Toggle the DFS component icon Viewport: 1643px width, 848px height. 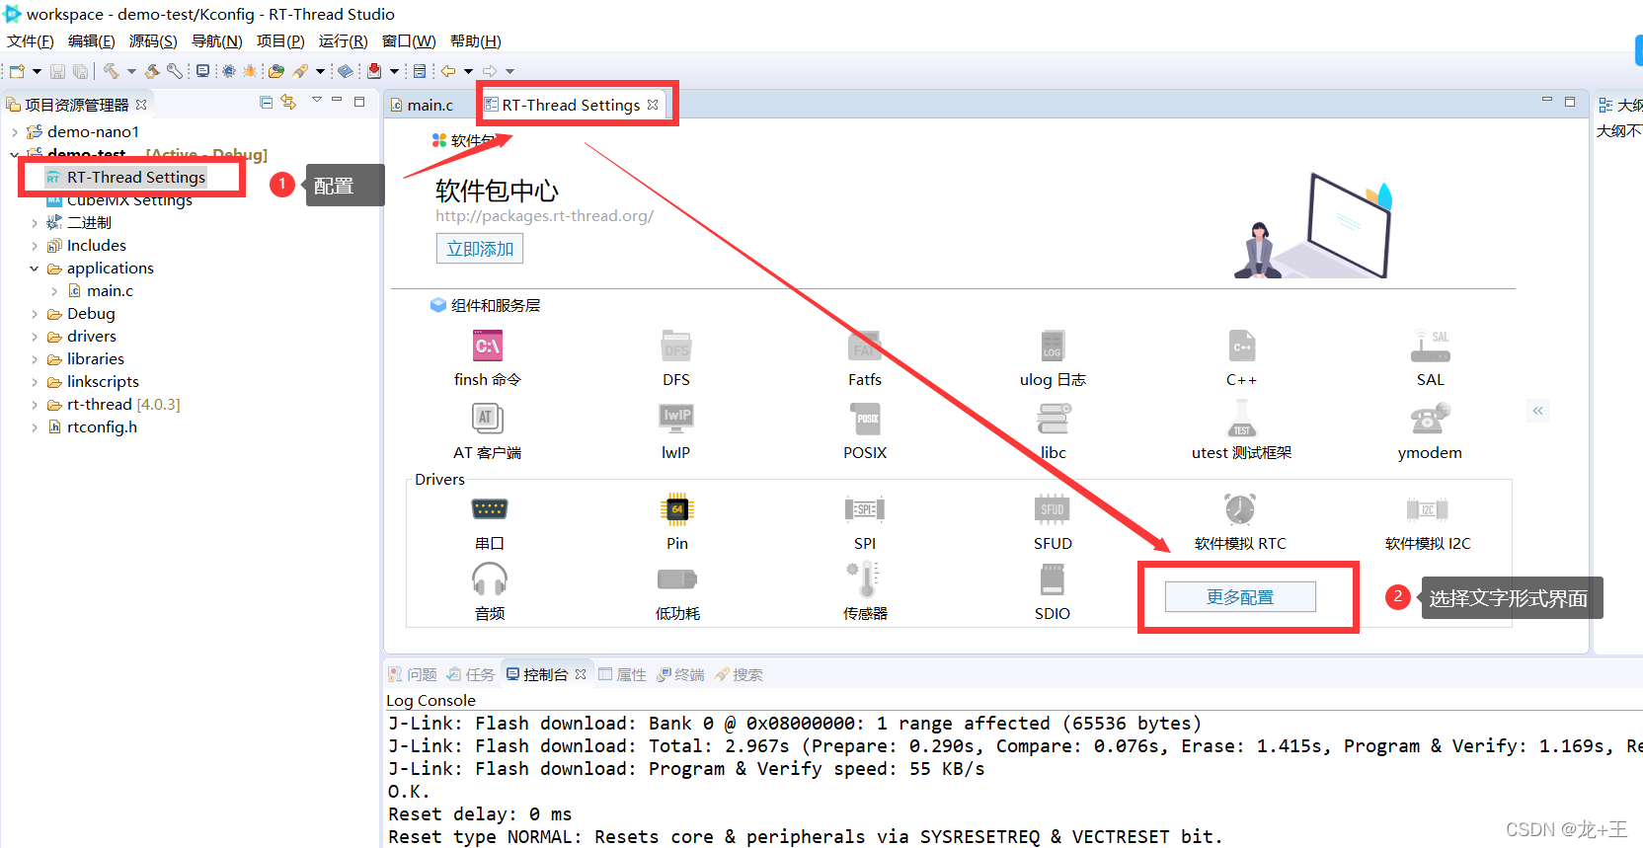click(x=676, y=346)
